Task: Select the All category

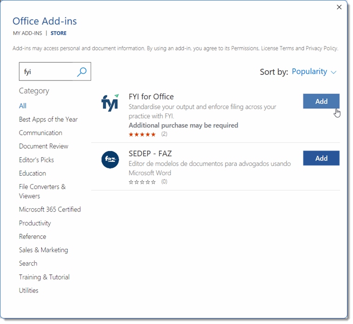Action: [x=23, y=106]
